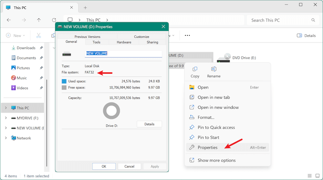
Task: Click the Cut scissors icon in toolbar
Action: pyautogui.click(x=39, y=35)
